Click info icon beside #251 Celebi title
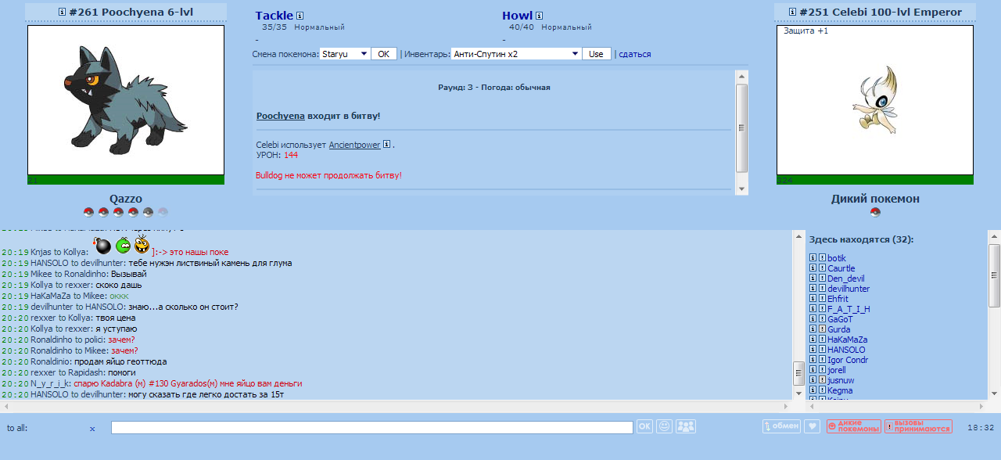The width and height of the screenshot is (1001, 460). (x=792, y=12)
